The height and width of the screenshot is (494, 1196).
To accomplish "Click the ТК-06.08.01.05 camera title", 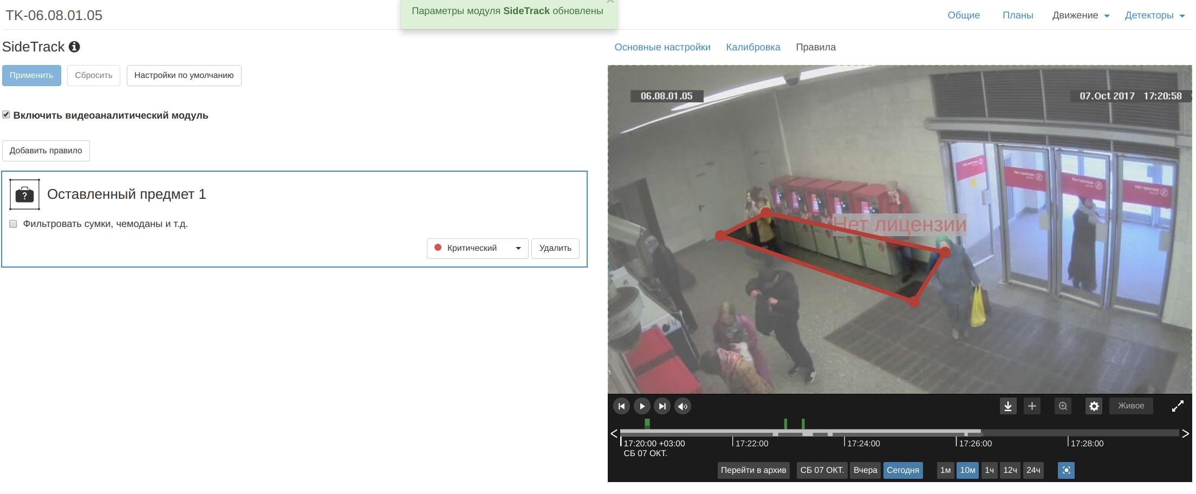I will tap(54, 15).
